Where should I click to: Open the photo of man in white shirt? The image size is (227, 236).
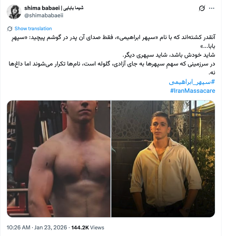(163, 159)
